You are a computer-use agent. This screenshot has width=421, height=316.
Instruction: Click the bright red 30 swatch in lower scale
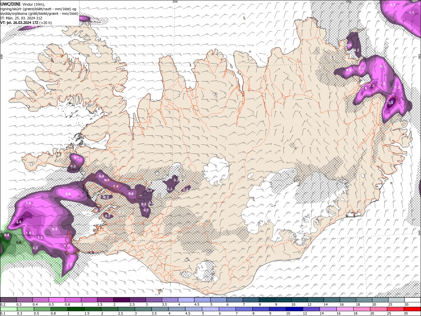(x=412, y=309)
